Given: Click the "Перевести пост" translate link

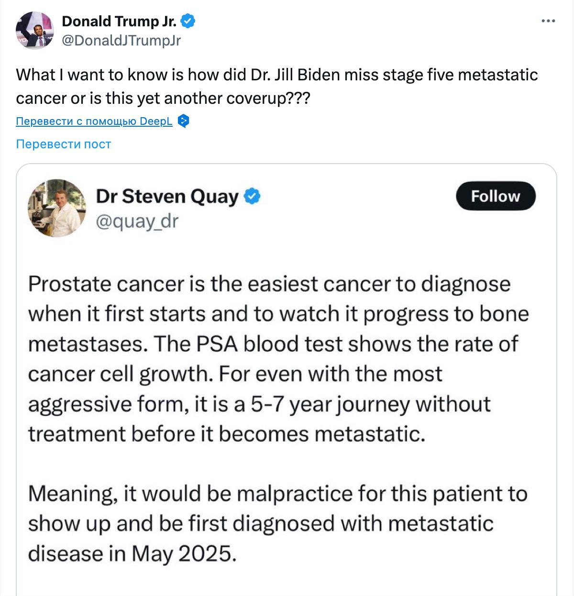Looking at the screenshot, I should click(64, 144).
